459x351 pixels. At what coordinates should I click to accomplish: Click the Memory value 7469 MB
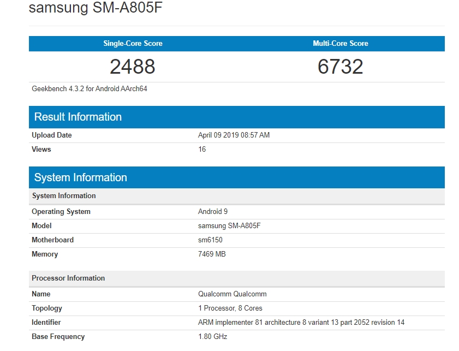click(212, 254)
